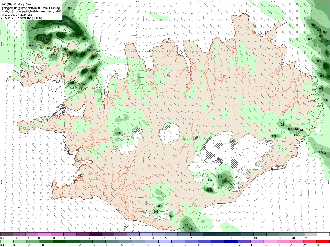Select the 0.7 value west of Vatnajökull glacier
Screen dimensions: 330x247
pyautogui.click(x=184, y=139)
